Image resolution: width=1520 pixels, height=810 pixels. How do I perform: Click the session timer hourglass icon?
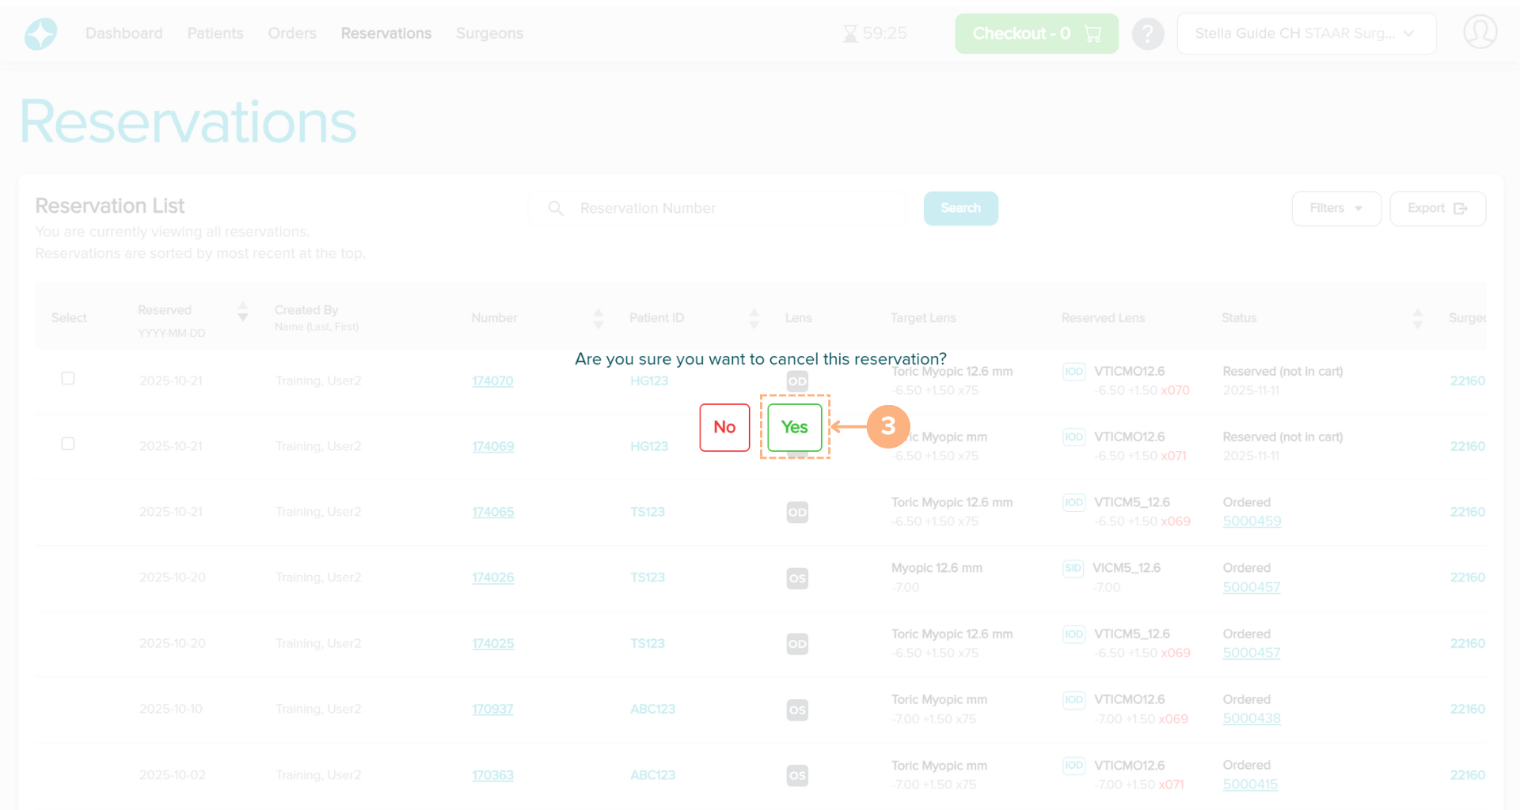[x=850, y=34]
